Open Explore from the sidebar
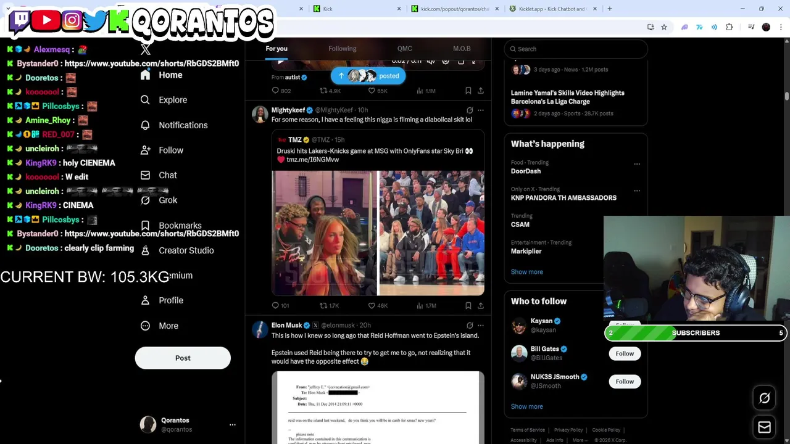Viewport: 790px width, 444px height. point(164,100)
